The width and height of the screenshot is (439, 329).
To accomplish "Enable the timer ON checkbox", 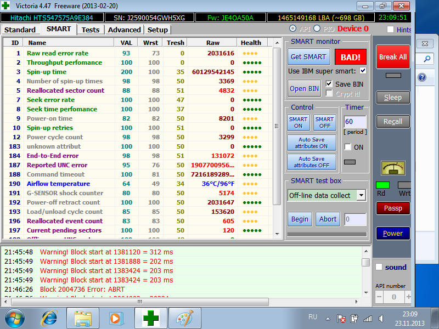I will click(348, 147).
